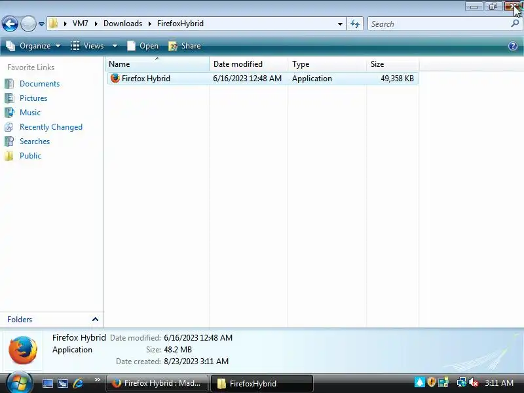Open the Organize menu

[x=33, y=46]
